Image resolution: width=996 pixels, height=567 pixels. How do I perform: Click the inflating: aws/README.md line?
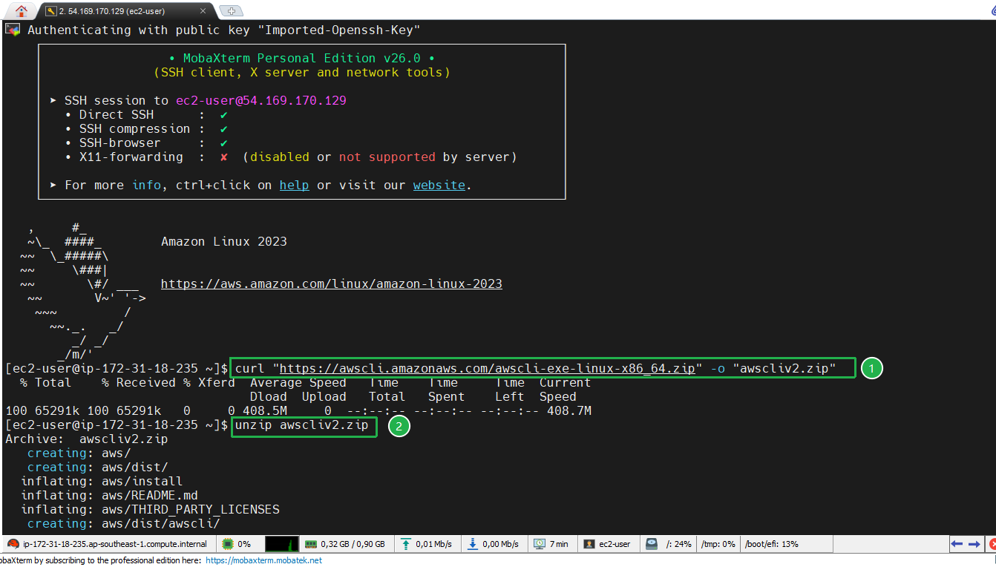(109, 496)
